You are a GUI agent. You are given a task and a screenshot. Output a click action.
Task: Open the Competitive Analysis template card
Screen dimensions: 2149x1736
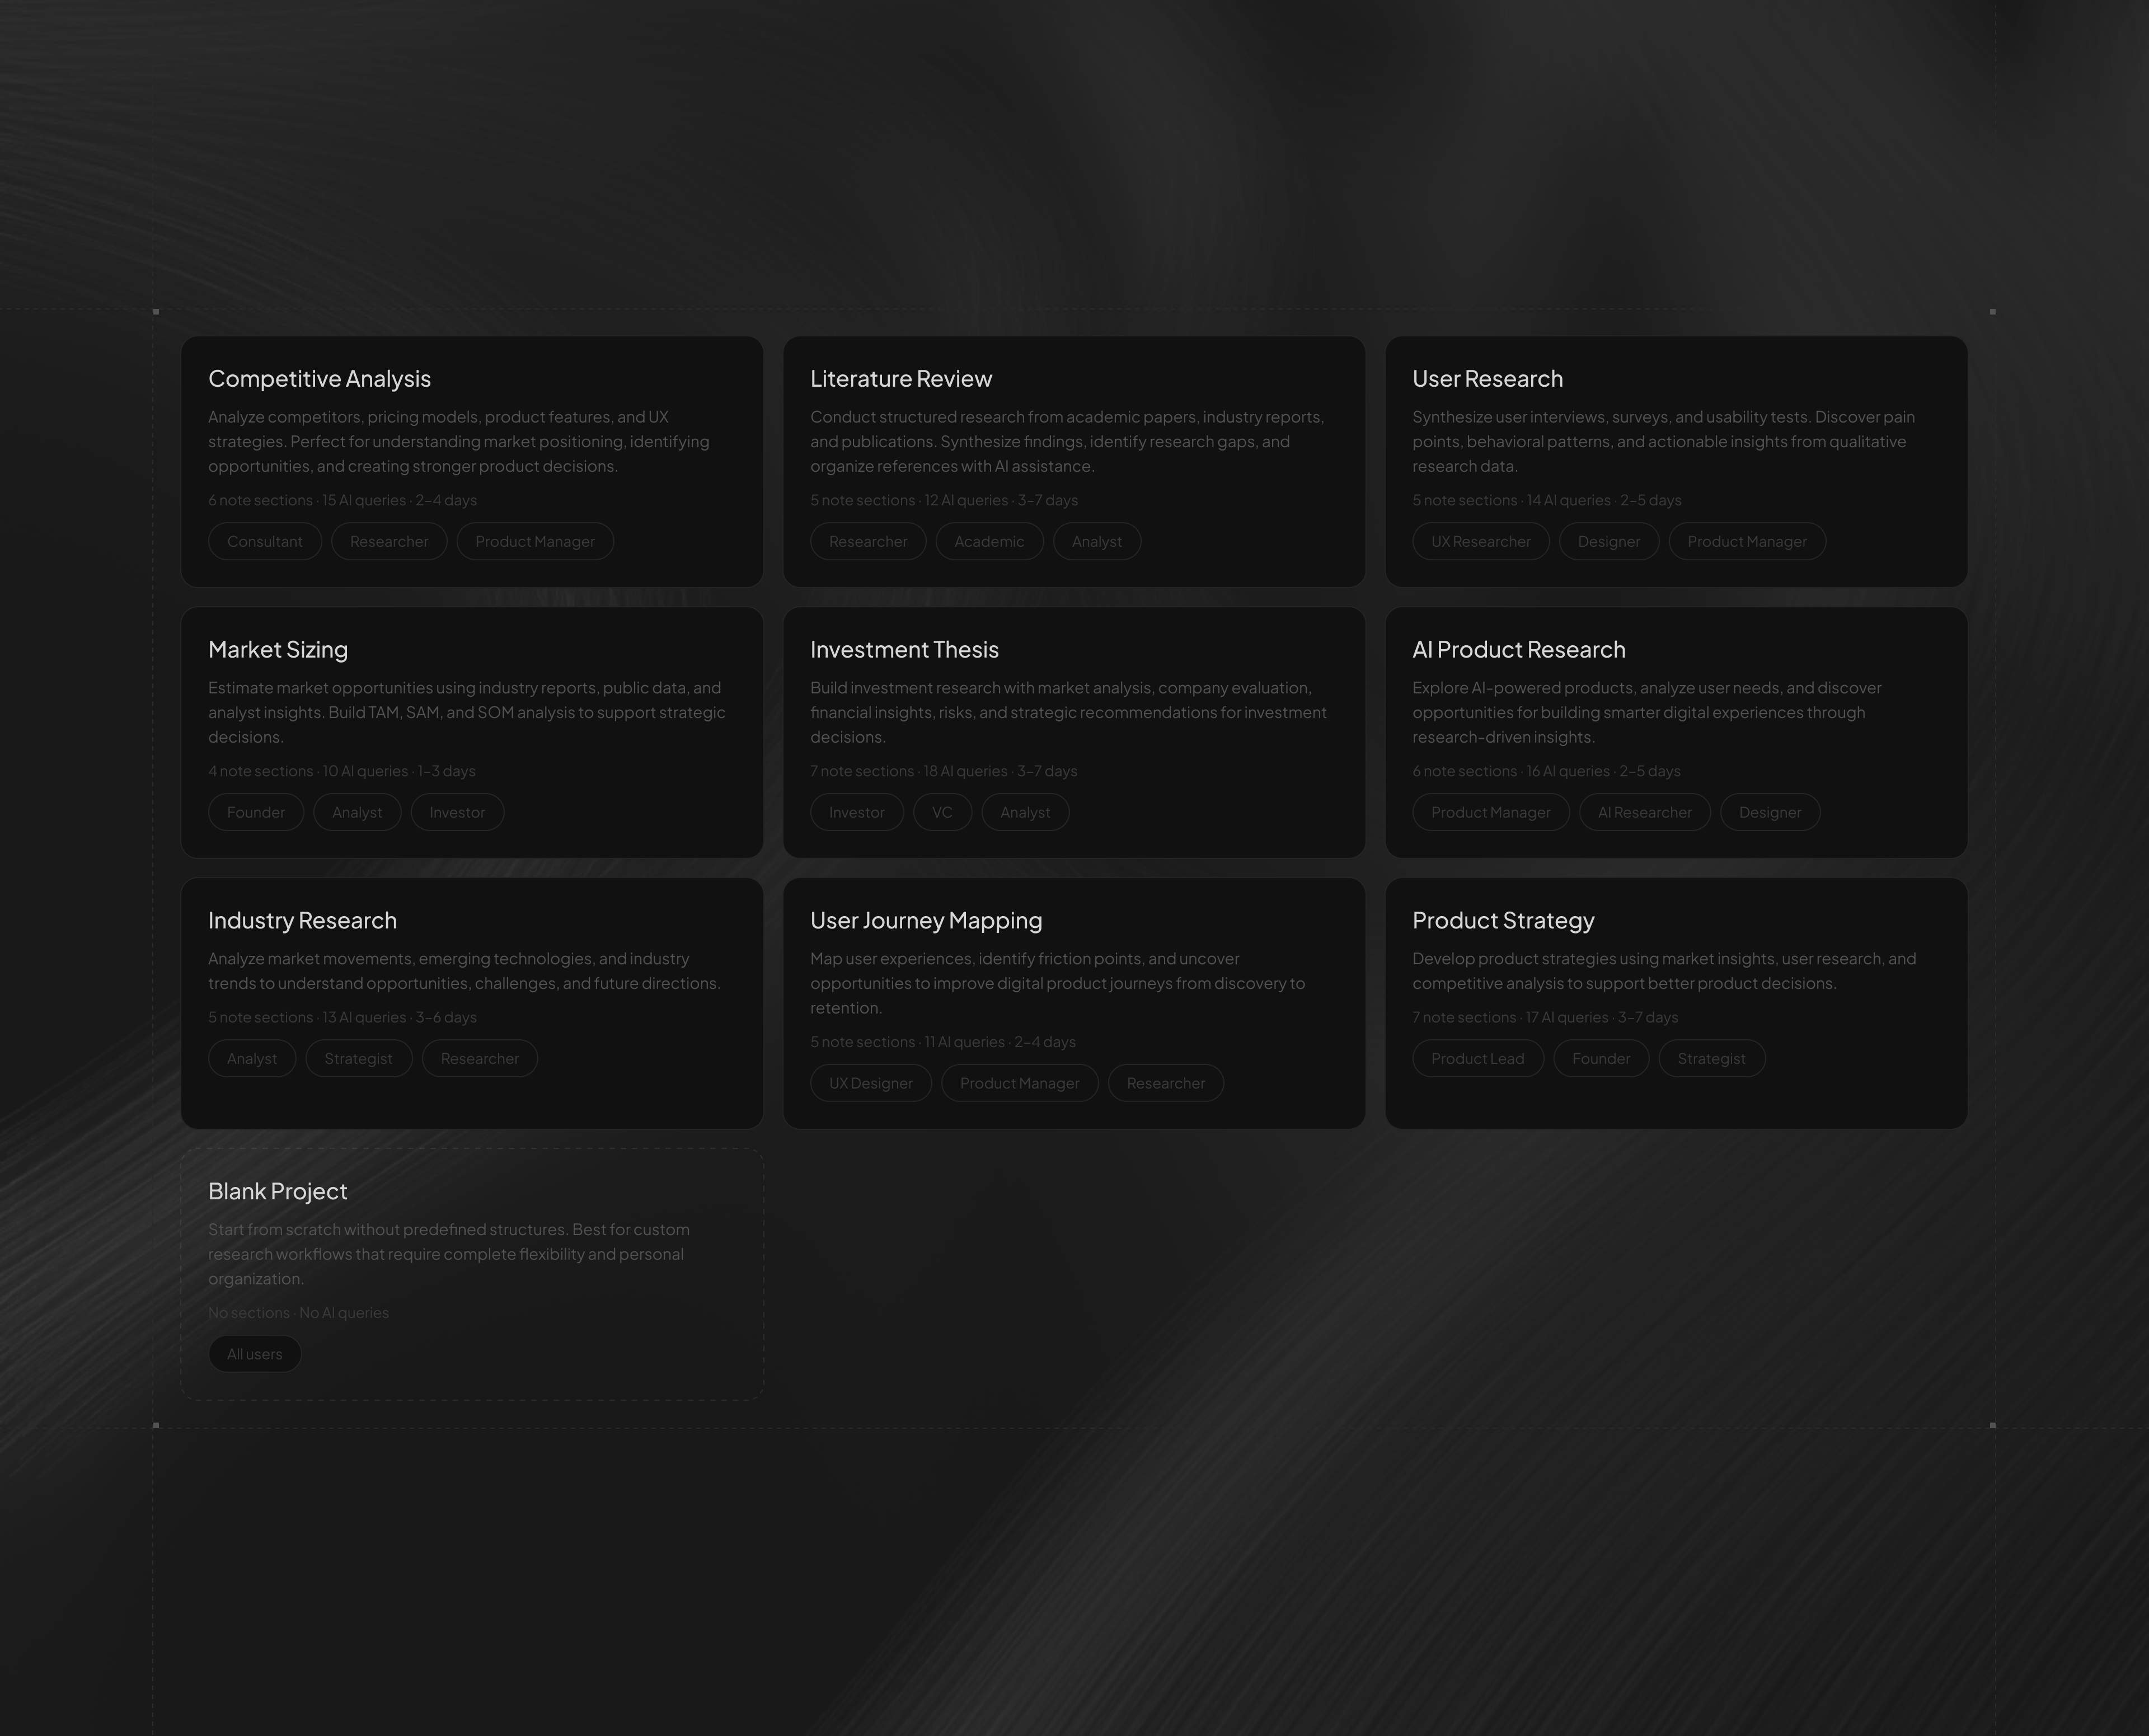click(472, 461)
